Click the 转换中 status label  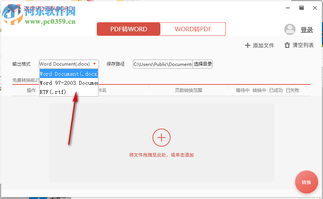coord(259,90)
